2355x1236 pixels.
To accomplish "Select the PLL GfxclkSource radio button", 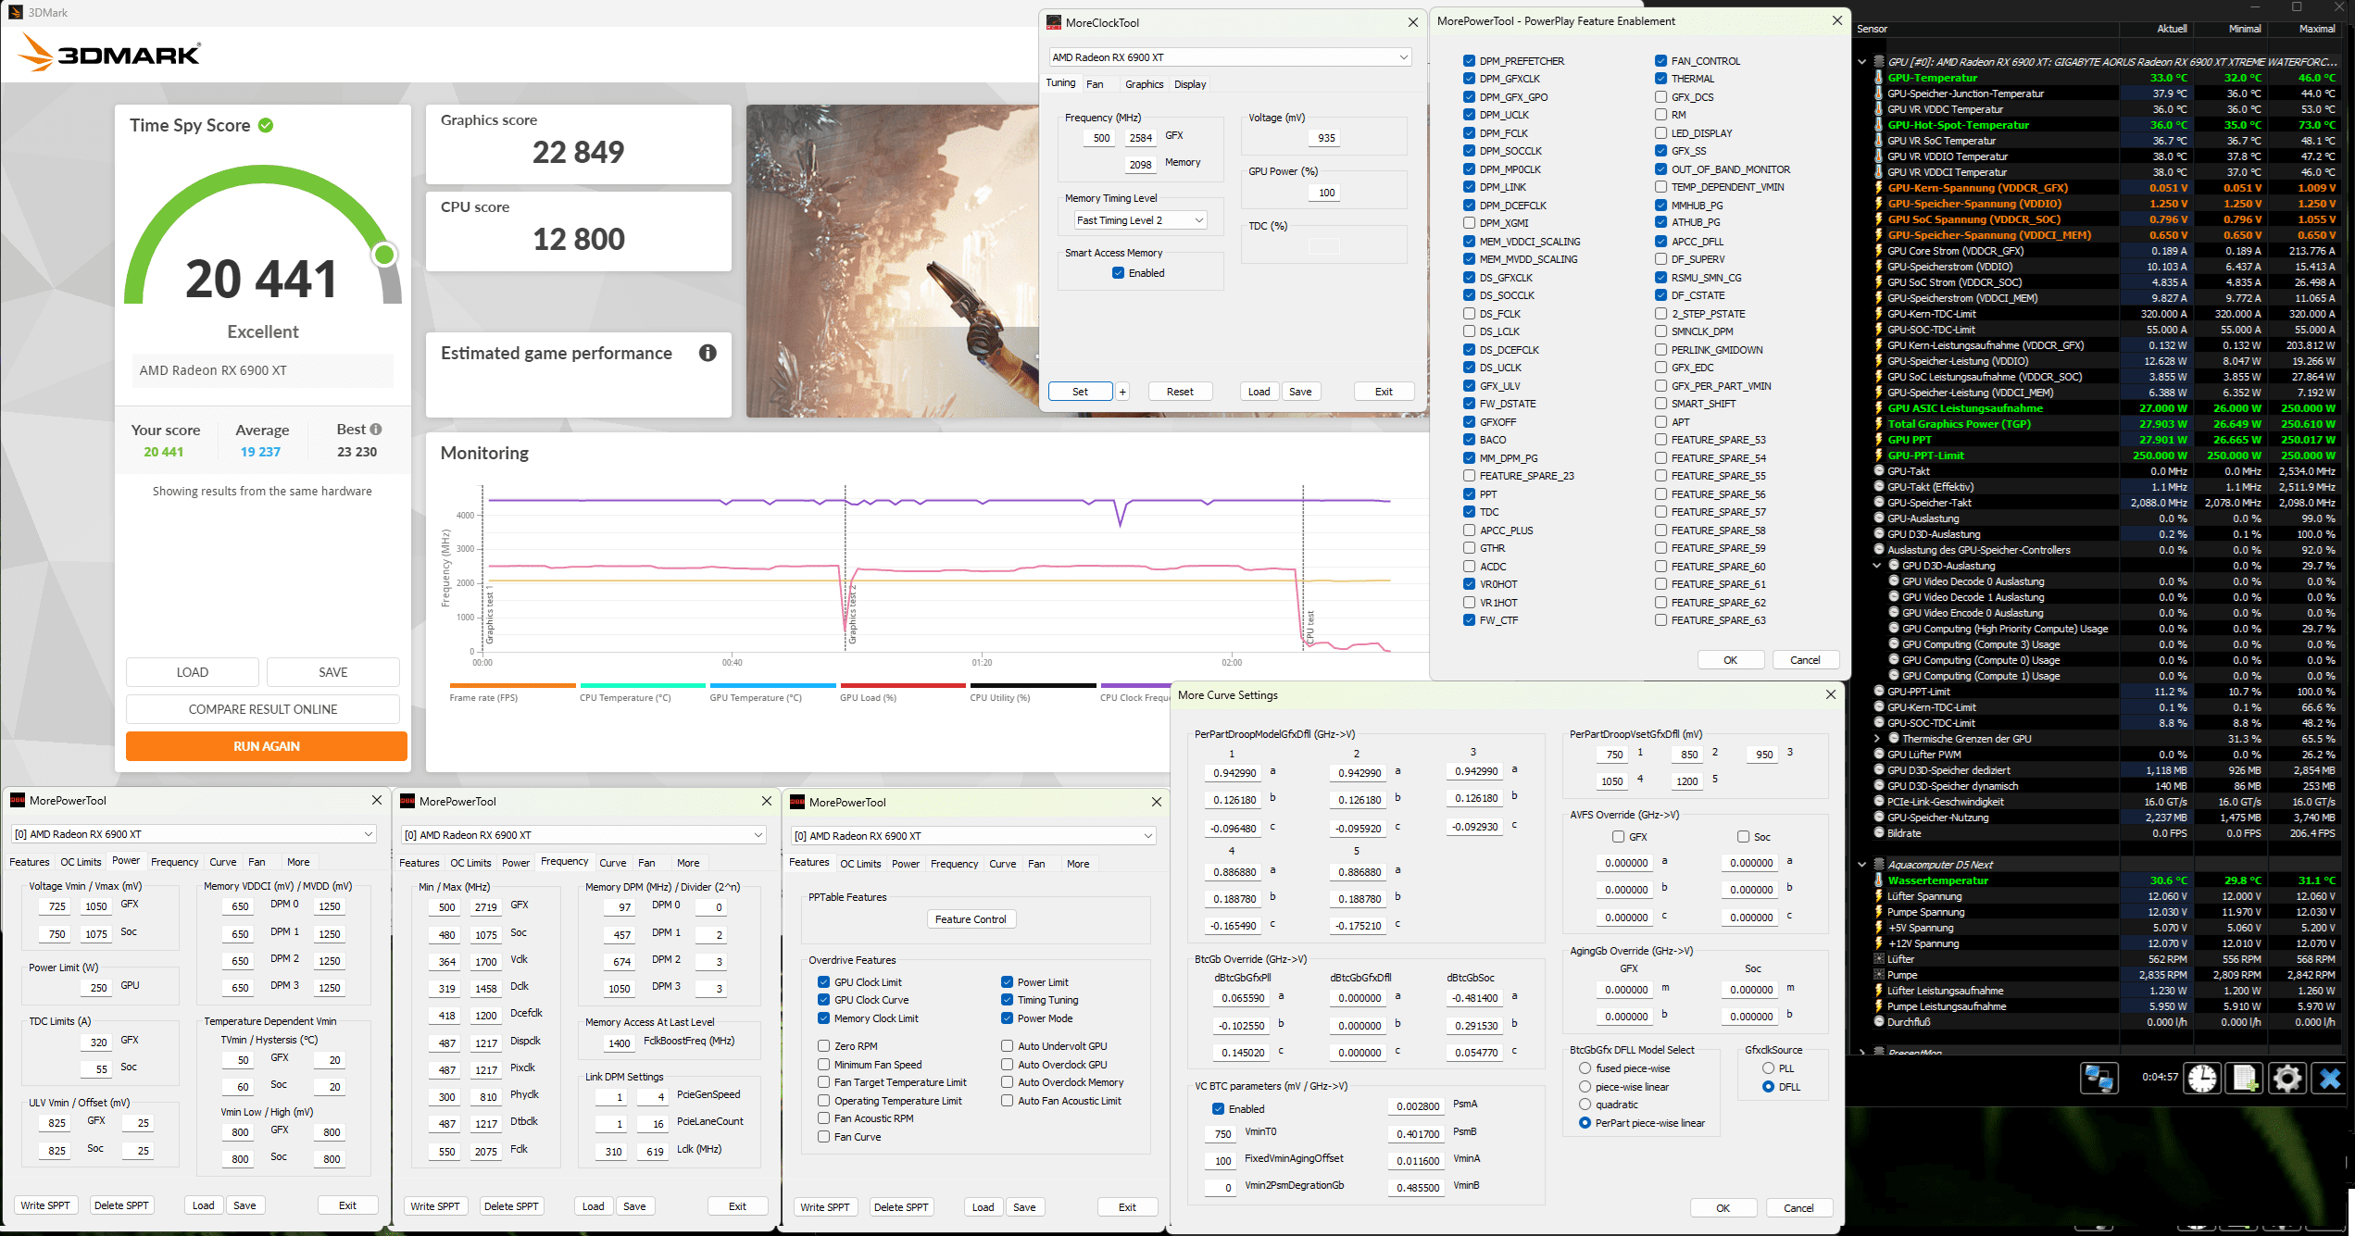I will (x=1769, y=1068).
